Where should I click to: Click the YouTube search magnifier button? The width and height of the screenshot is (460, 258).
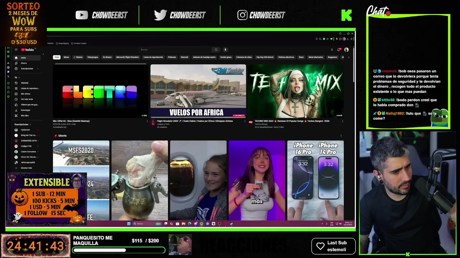(216, 50)
